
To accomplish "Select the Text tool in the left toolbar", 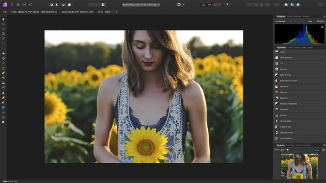I will click(x=3, y=112).
